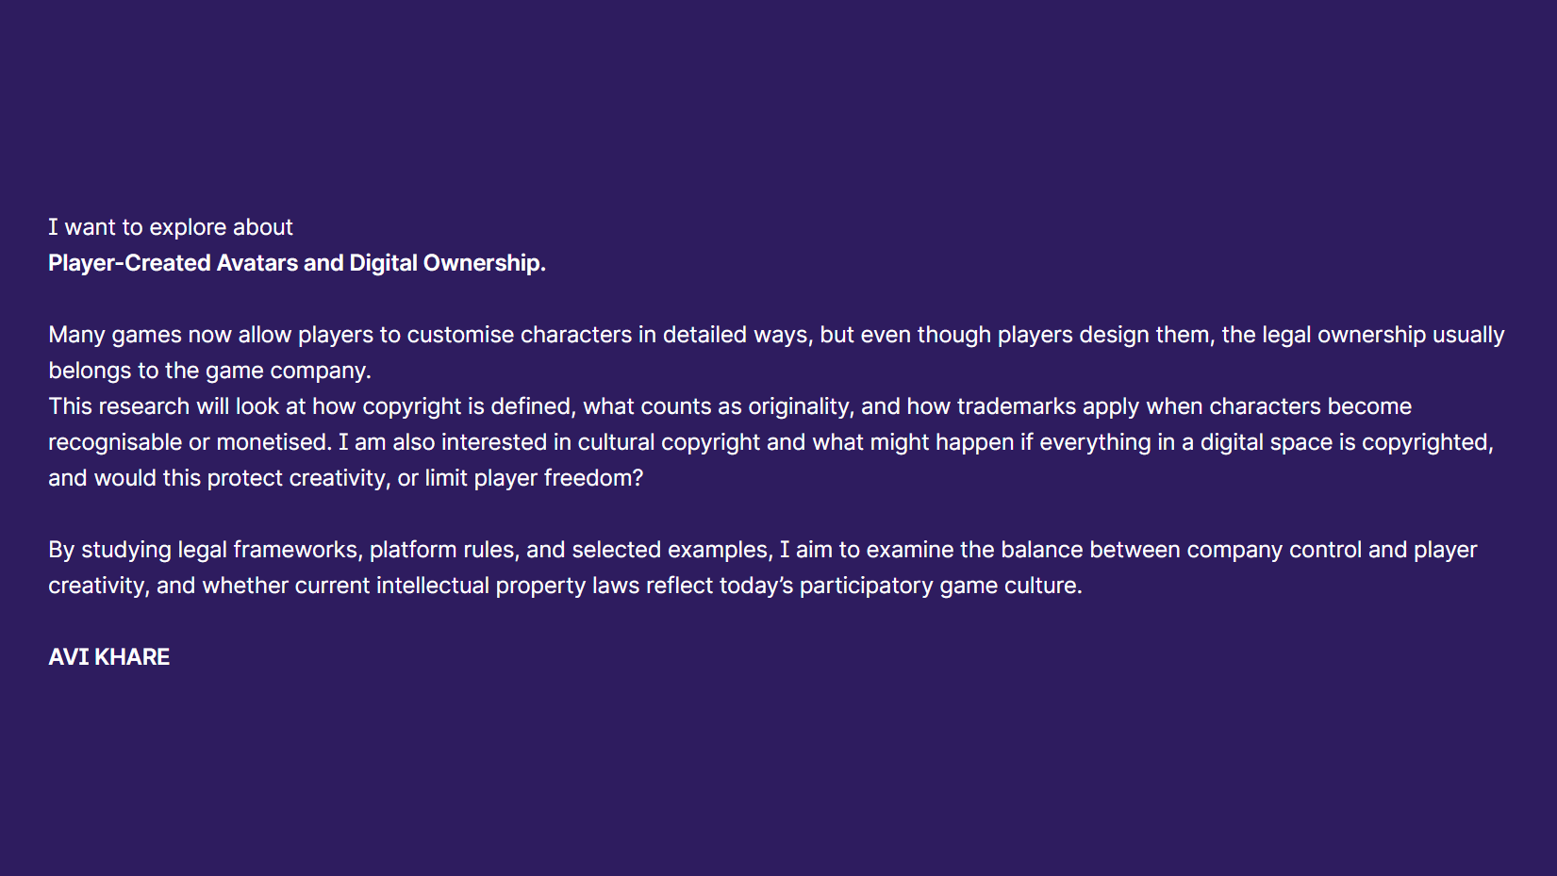Select the bold title 'Player-Created Avatars and Digital Ownership.'
The image size is (1557, 876).
point(297,263)
